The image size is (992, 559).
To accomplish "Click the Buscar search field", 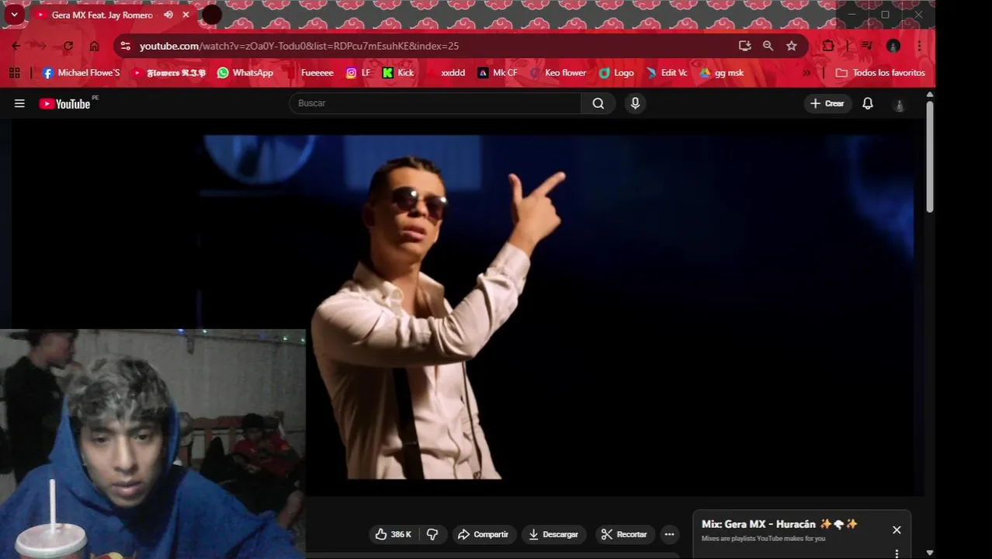I will click(435, 103).
